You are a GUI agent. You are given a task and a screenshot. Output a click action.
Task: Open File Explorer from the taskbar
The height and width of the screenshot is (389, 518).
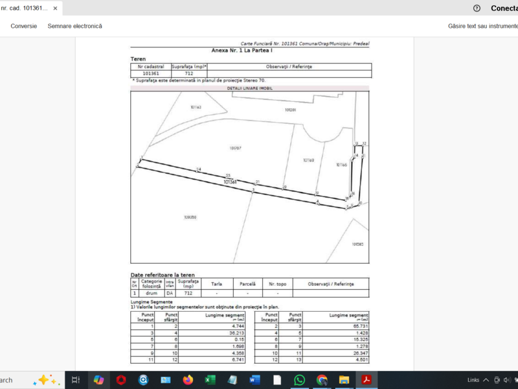344,380
